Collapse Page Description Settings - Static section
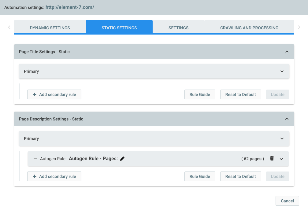 [287, 119]
